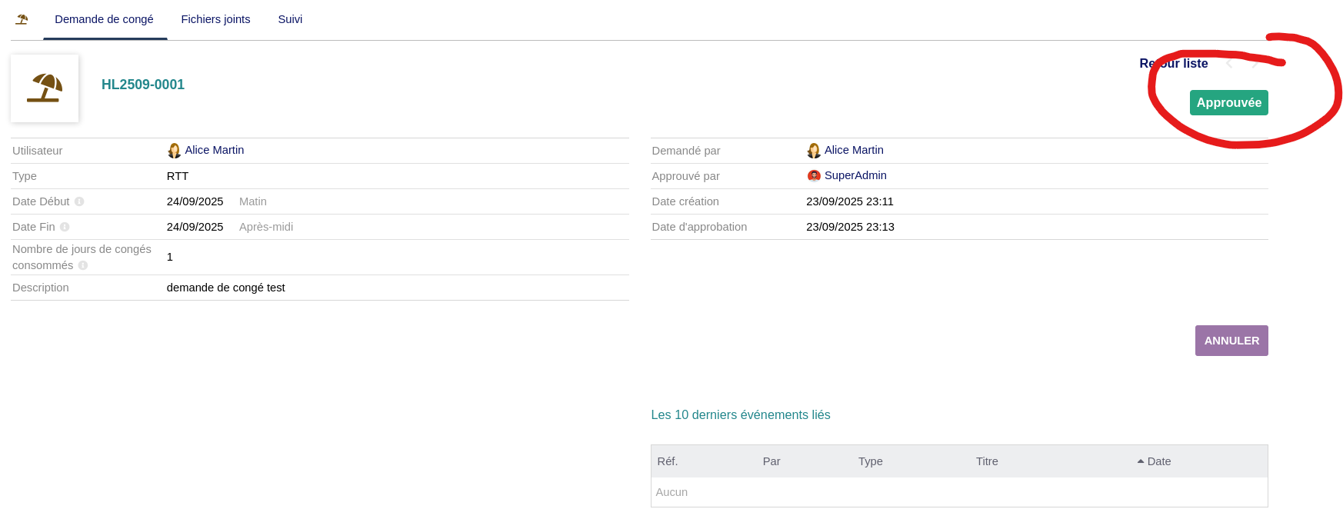This screenshot has height=529, width=1343.
Task: Click info icon next to Date Fin
Action: [65, 227]
